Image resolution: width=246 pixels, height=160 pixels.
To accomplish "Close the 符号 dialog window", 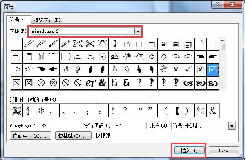I will 233,4.
